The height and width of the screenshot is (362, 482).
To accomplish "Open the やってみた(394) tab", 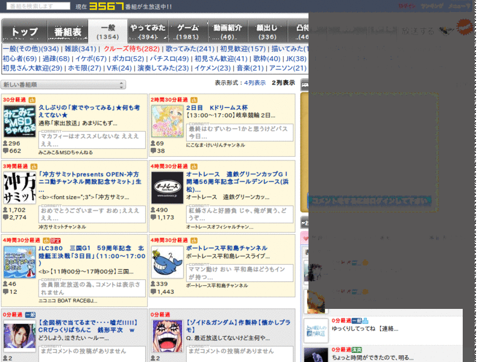I will point(149,31).
